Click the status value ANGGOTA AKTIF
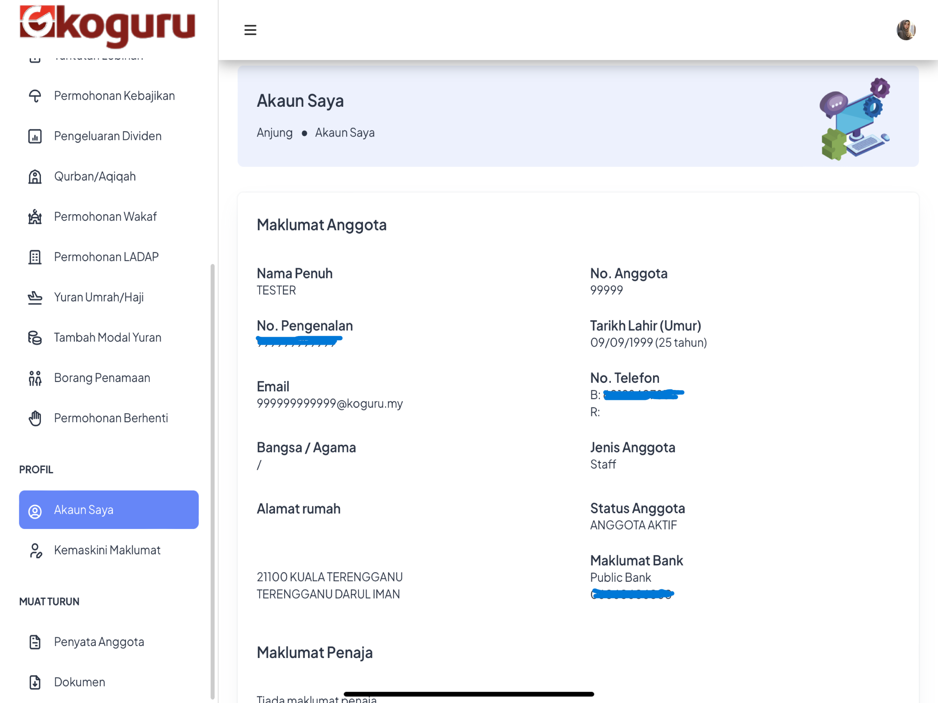The image size is (938, 703). [633, 525]
